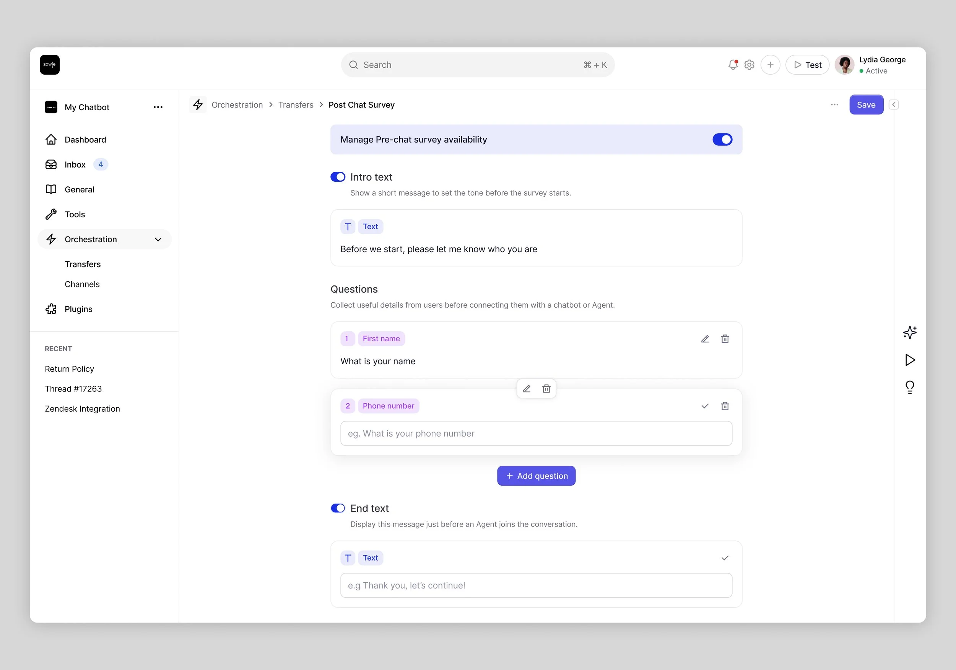Open settings via the gear icon

pos(749,65)
